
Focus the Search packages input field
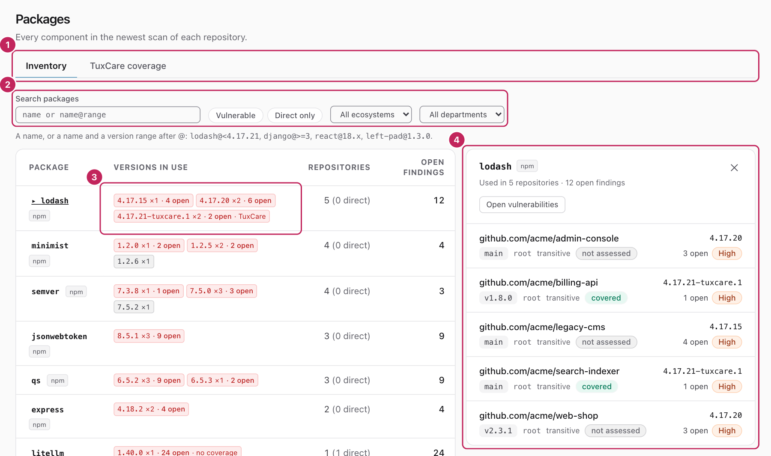click(x=108, y=115)
